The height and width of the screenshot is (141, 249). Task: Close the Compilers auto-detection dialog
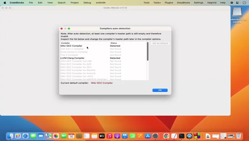point(62,29)
